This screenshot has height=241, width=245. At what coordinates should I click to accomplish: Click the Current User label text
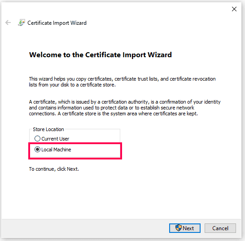click(55, 139)
